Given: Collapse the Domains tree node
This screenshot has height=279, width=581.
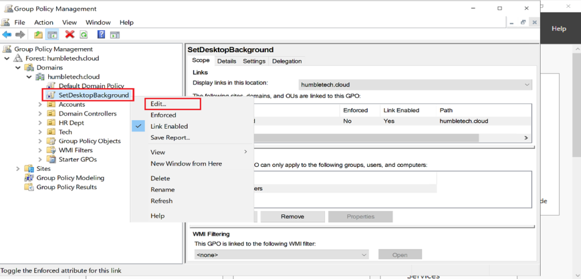Looking at the screenshot, I should [x=18, y=67].
